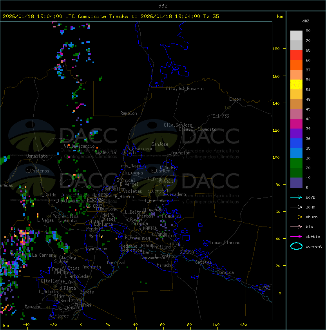Click the -40 km horizontal axis label
Viewport: 326px width, 330px height.
click(x=26, y=325)
